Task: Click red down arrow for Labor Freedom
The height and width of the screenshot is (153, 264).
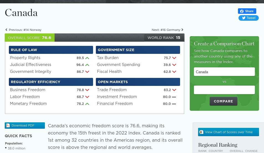Action: pyautogui.click(x=87, y=97)
